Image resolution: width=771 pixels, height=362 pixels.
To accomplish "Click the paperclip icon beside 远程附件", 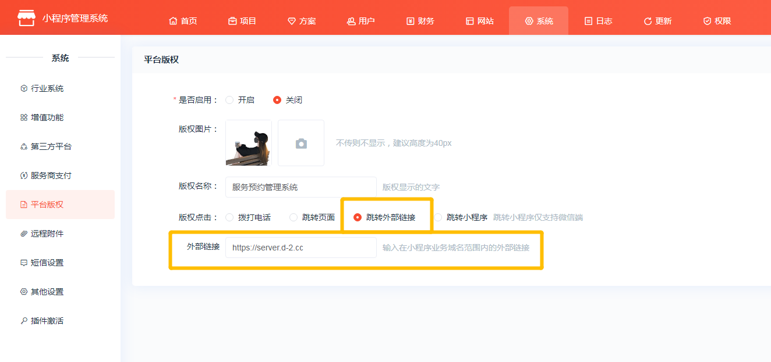I will (24, 234).
